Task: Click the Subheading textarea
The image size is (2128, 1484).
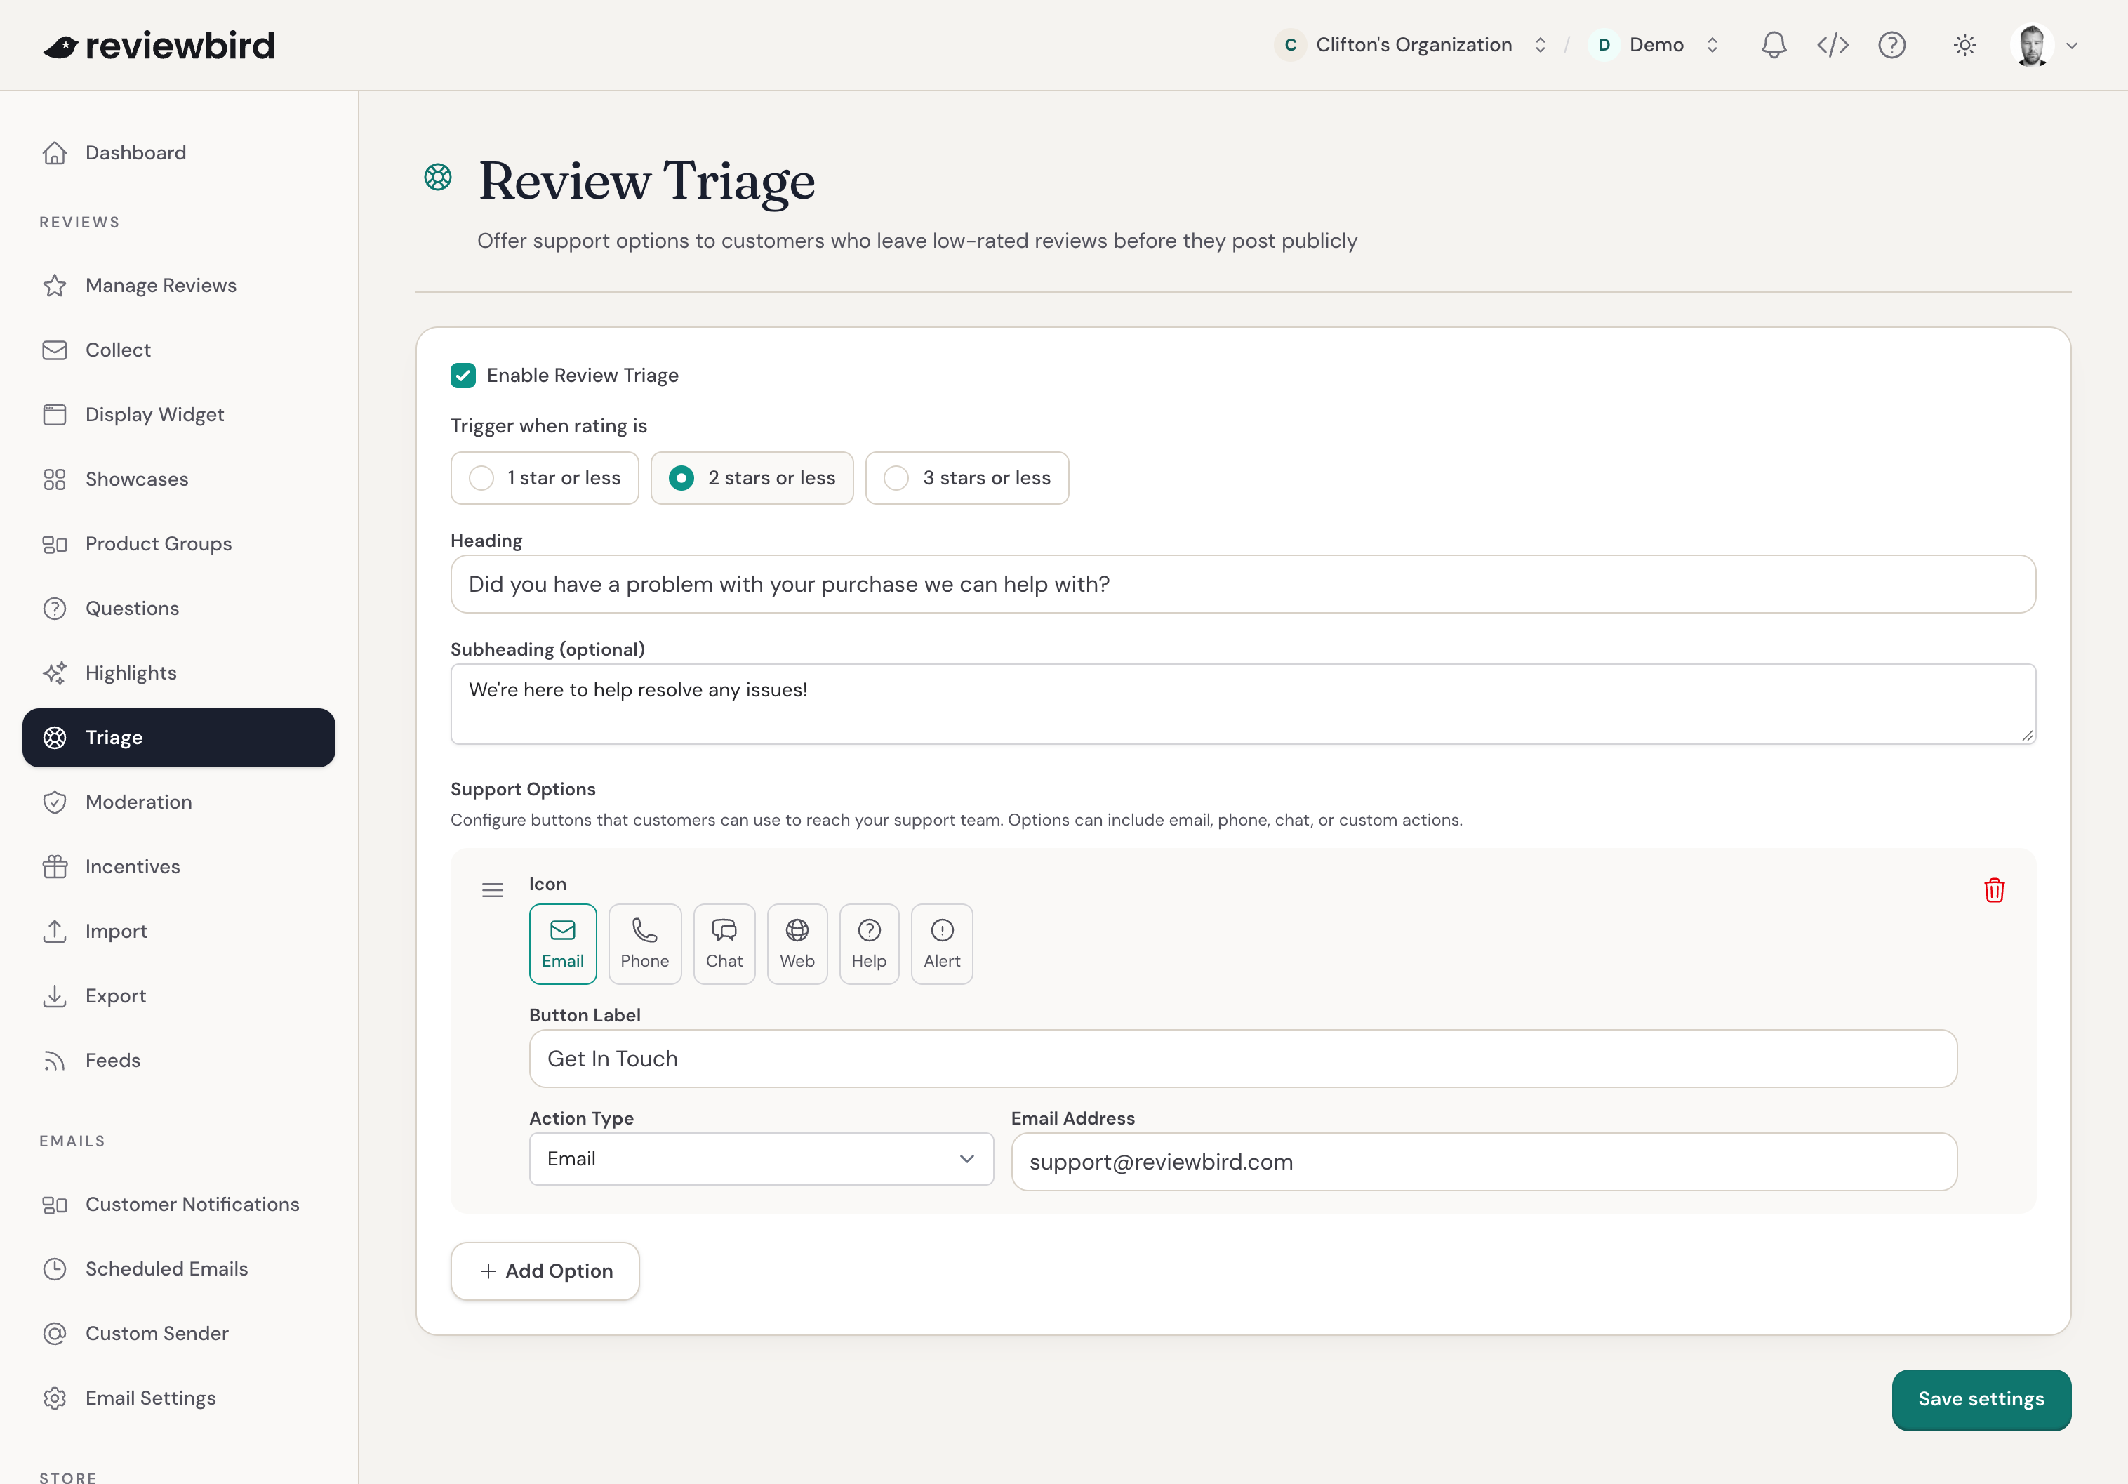Action: (1243, 703)
